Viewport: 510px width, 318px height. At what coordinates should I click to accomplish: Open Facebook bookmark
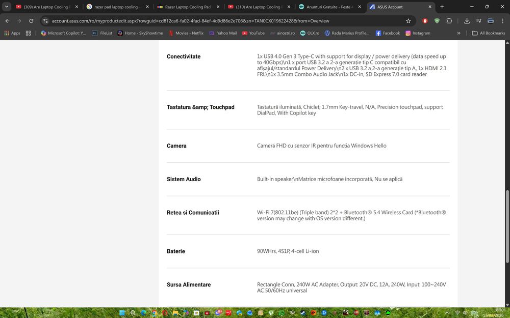388,33
